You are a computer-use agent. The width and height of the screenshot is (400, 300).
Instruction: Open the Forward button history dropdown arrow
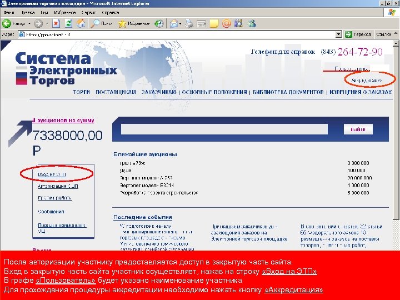47,23
